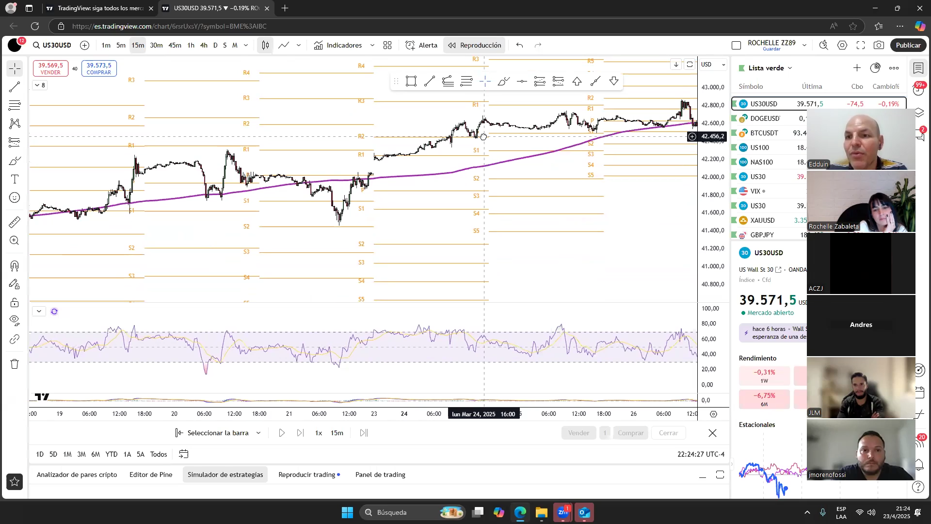Take a chart snapshot
Viewport: 931px width, 524px height.
[x=879, y=45]
